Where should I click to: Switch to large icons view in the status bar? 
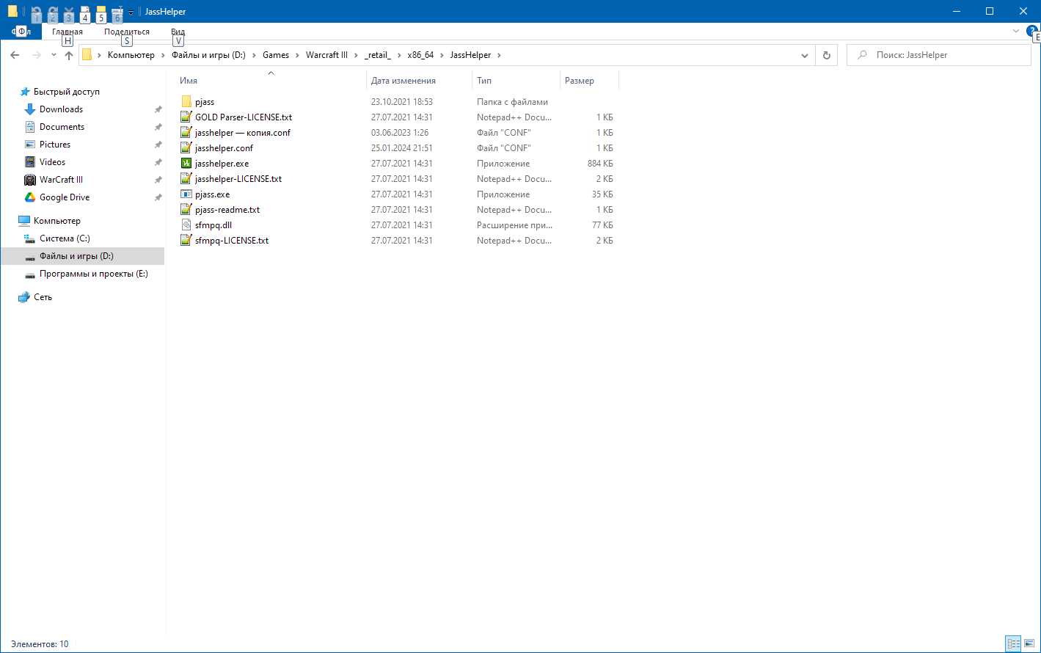click(x=1029, y=643)
